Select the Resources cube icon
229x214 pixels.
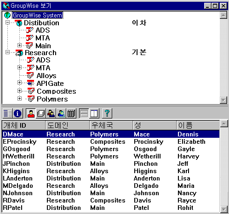(41, 113)
